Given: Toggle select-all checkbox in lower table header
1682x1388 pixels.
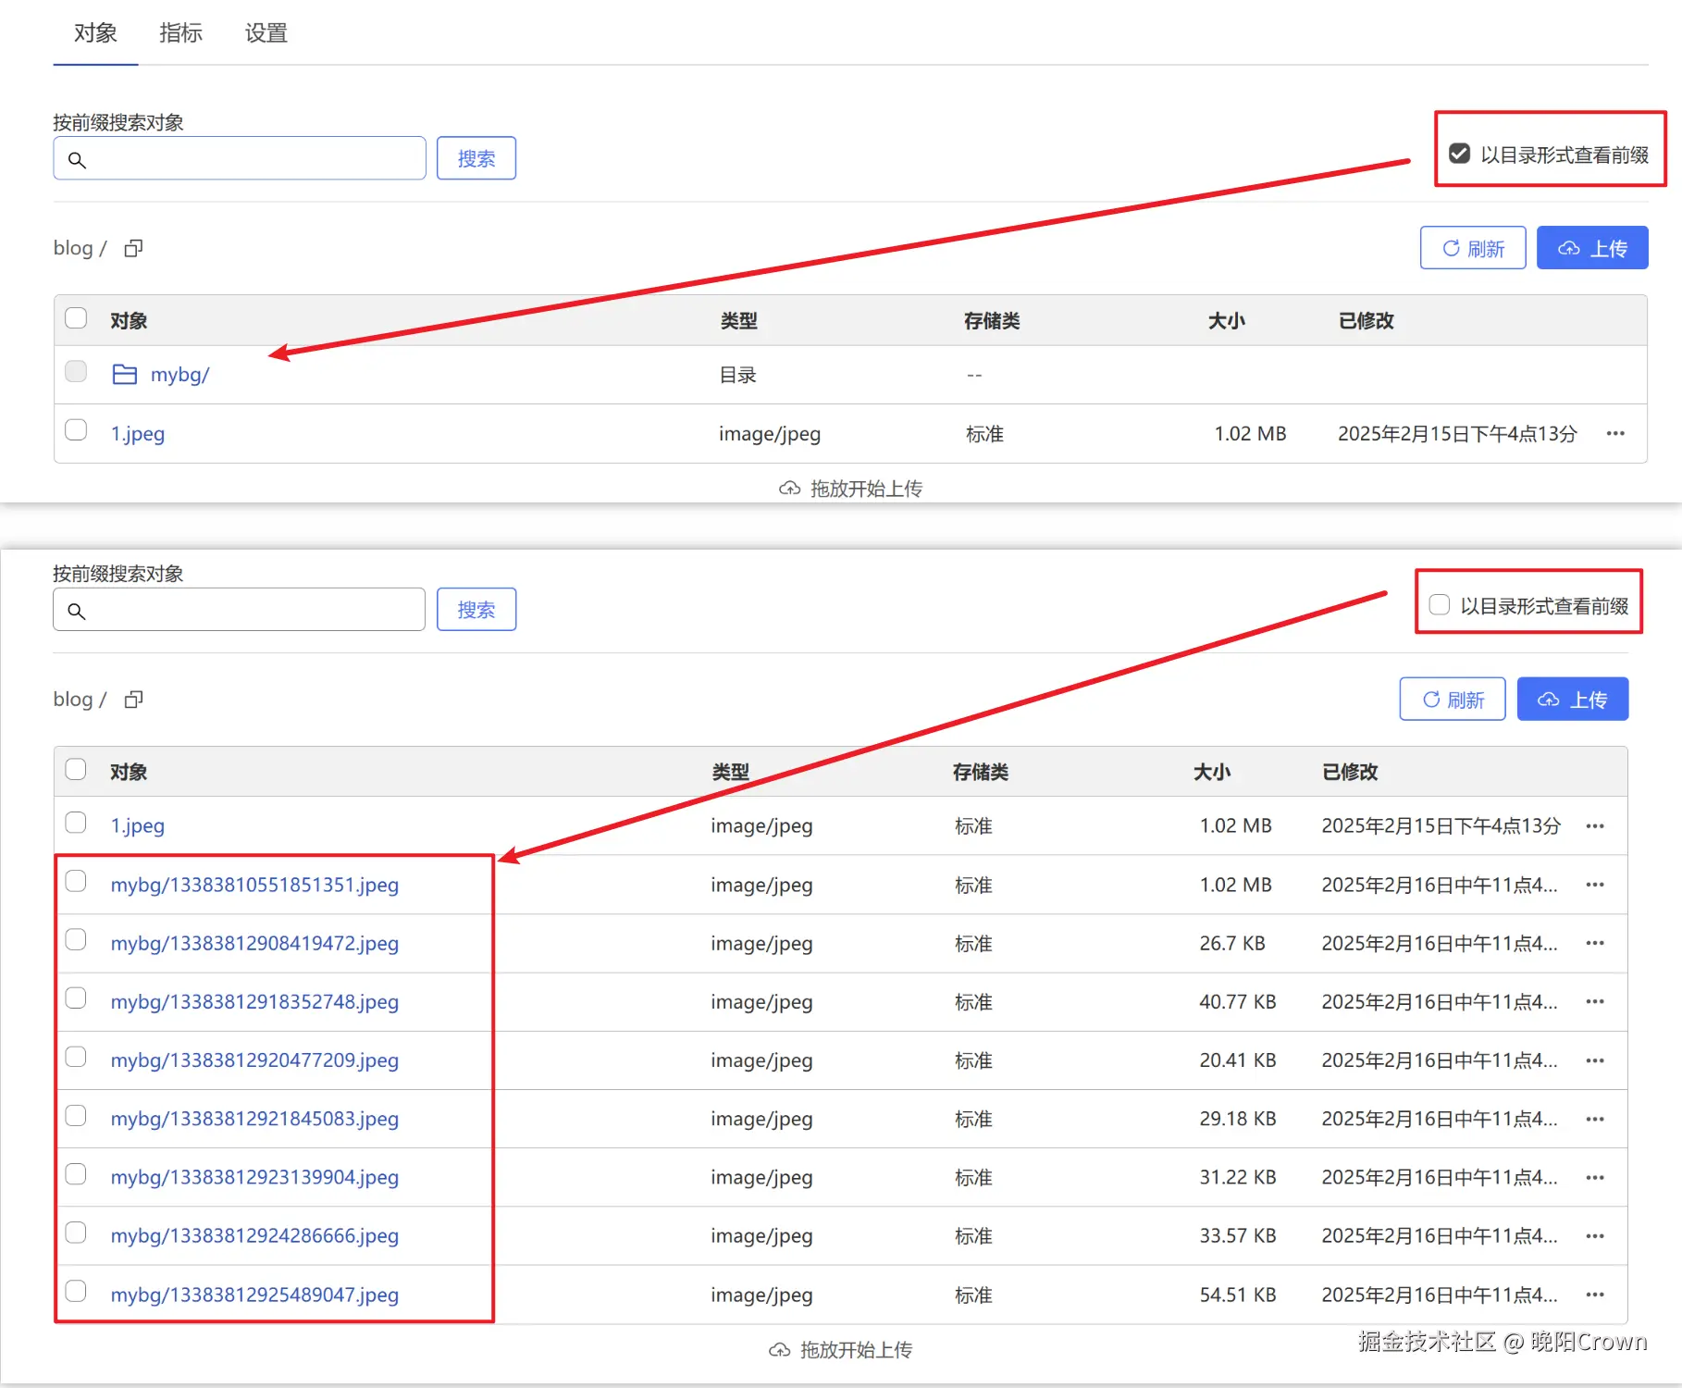Looking at the screenshot, I should tap(76, 770).
